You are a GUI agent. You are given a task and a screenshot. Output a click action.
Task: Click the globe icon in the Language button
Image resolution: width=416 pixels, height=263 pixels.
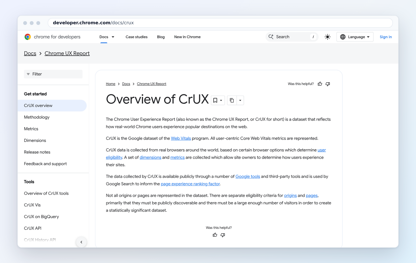pyautogui.click(x=343, y=37)
